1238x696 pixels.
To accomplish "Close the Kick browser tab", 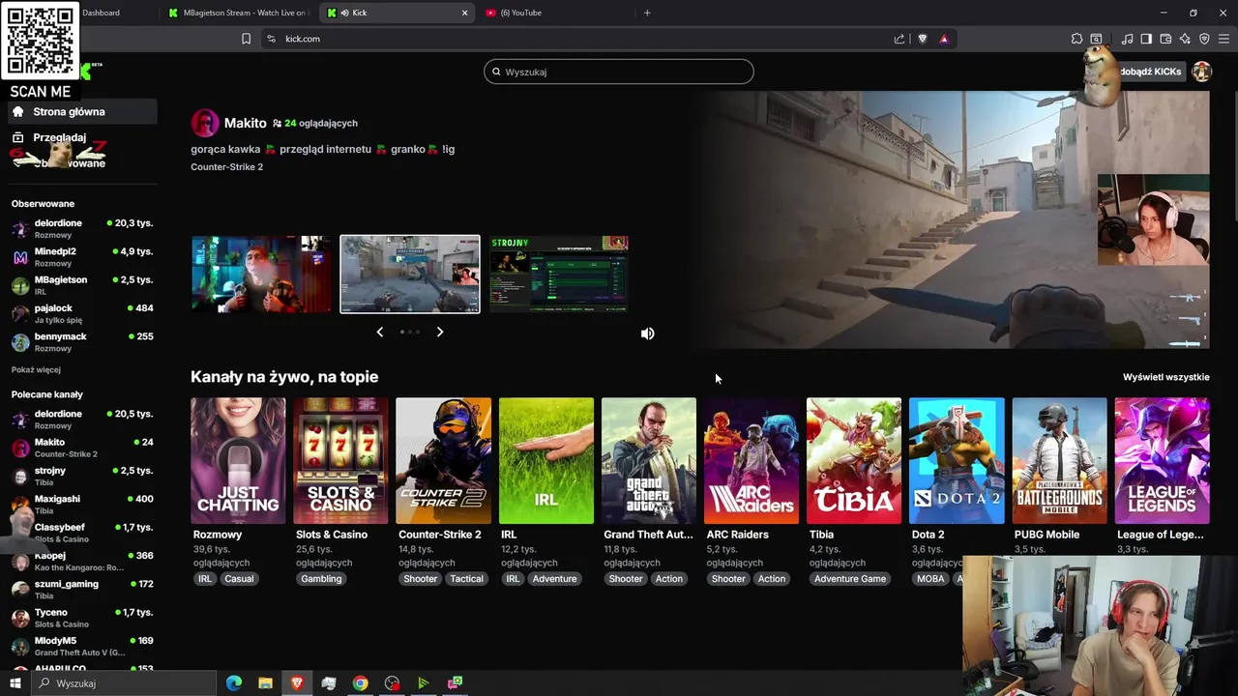I will [464, 13].
